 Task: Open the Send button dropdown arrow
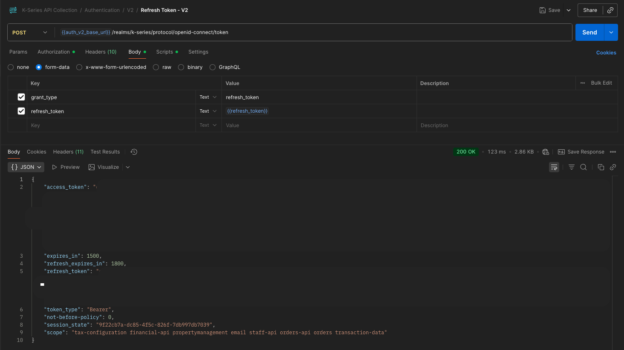(611, 32)
